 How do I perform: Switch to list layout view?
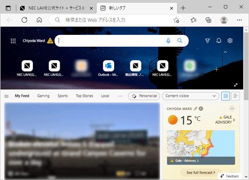236,96
